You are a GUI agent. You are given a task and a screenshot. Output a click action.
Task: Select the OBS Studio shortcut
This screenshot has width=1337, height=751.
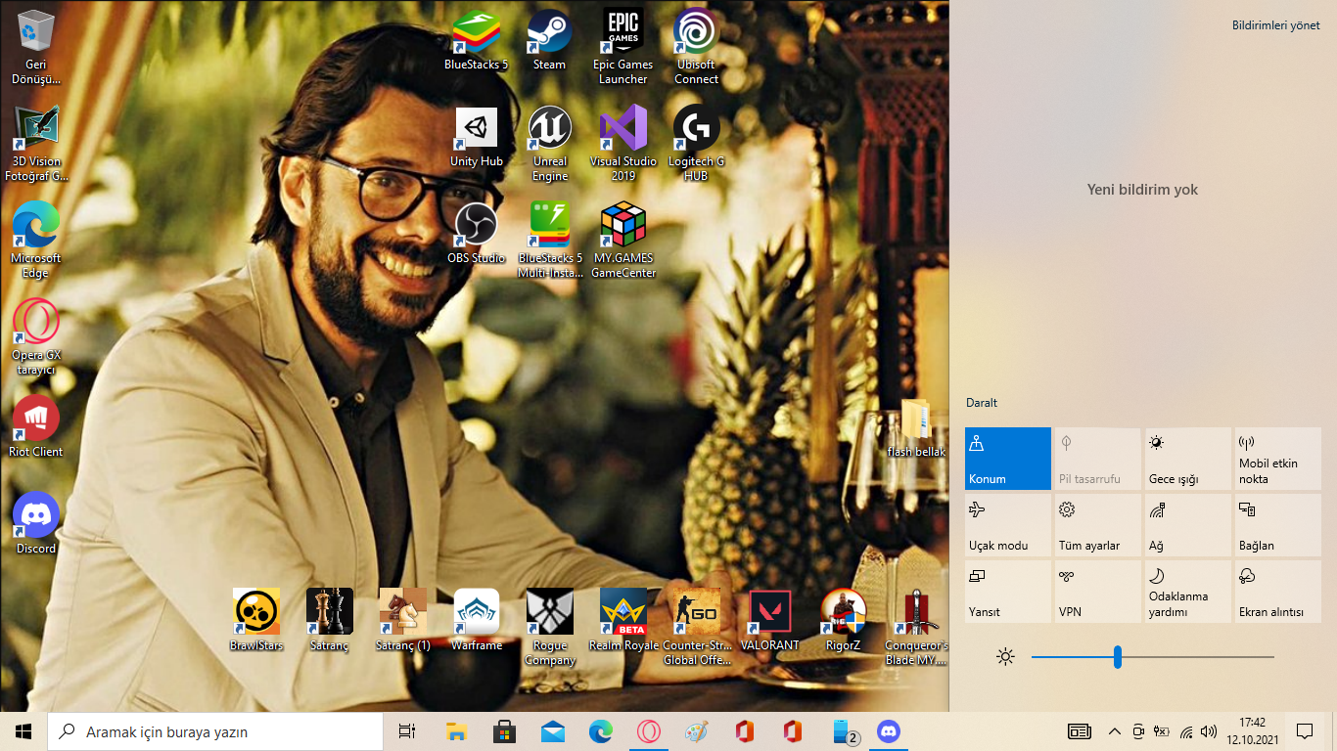(x=477, y=225)
